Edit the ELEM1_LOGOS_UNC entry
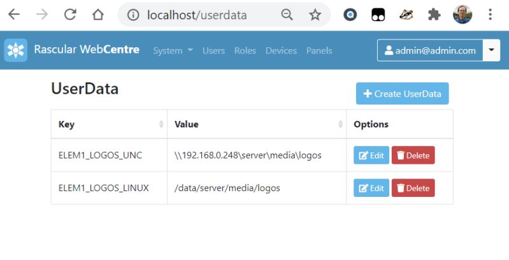509x260 pixels. click(371, 155)
